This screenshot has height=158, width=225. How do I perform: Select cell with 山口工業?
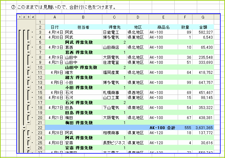[x=114, y=97]
